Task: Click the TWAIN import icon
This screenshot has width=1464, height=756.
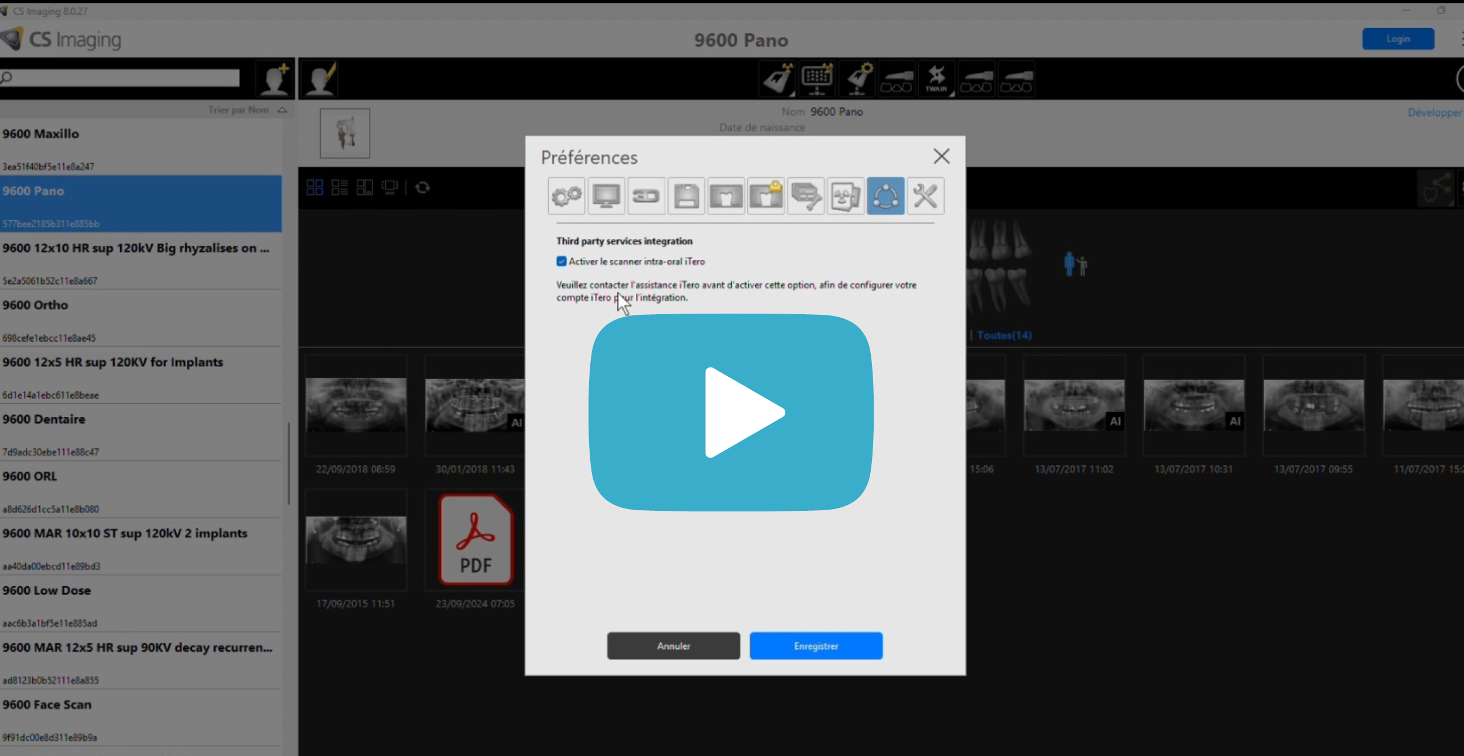Action: [936, 79]
